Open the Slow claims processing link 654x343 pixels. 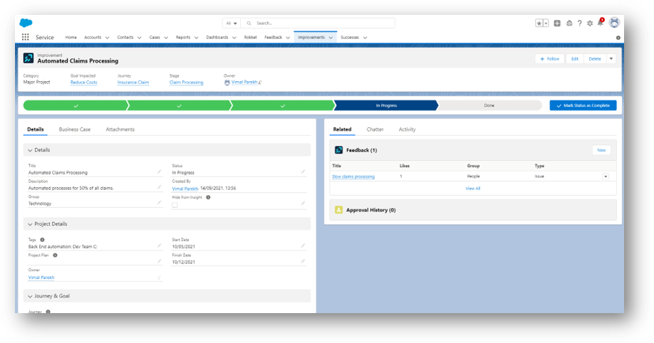pos(353,176)
